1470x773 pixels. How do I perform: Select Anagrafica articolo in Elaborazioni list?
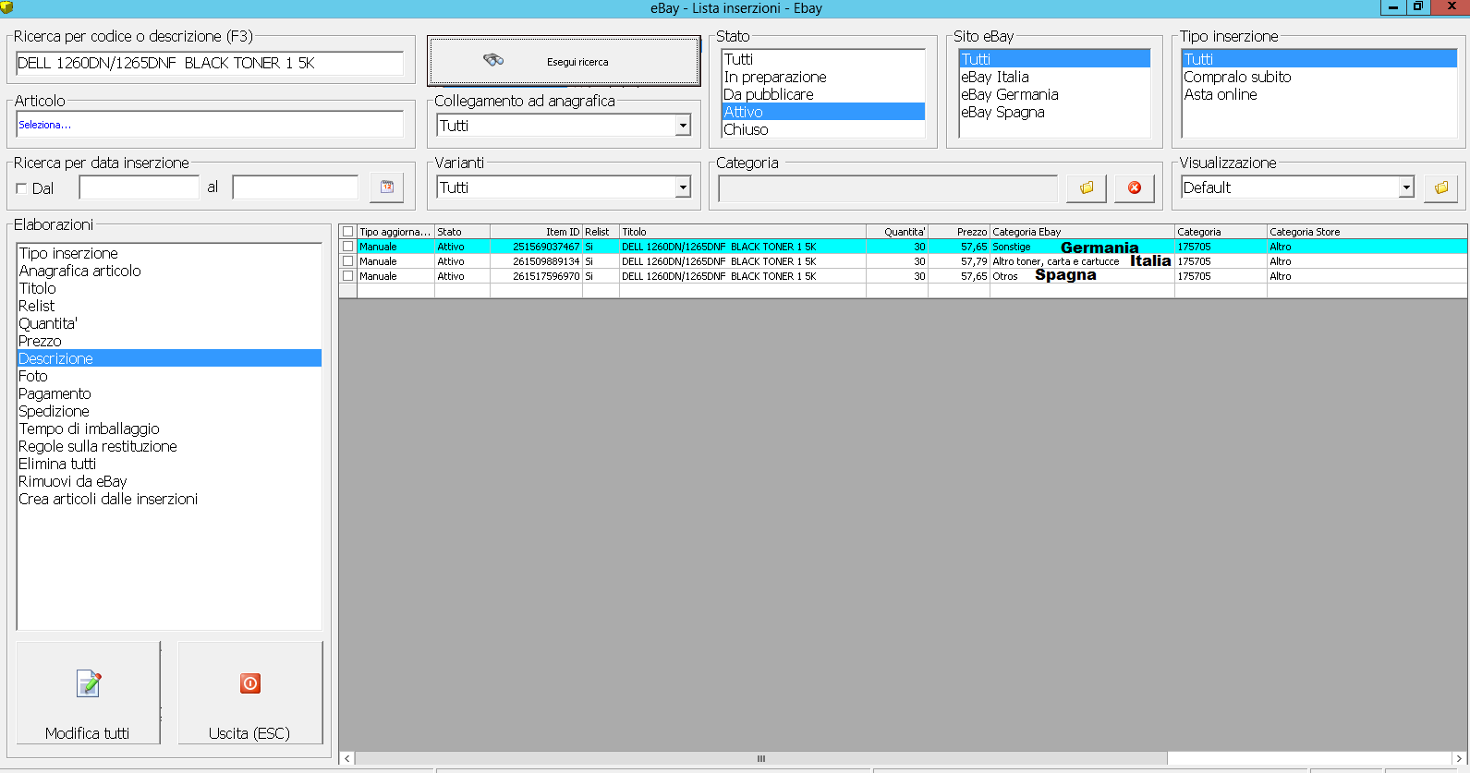tap(169, 271)
